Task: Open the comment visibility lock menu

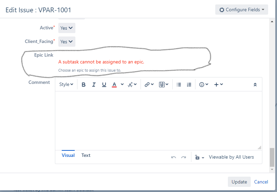Action: [200, 157]
